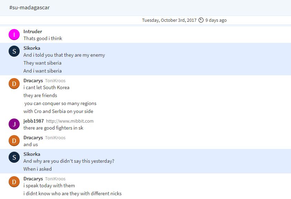
Task: Open the #su-madagascar channel title
Action: tap(30, 8)
